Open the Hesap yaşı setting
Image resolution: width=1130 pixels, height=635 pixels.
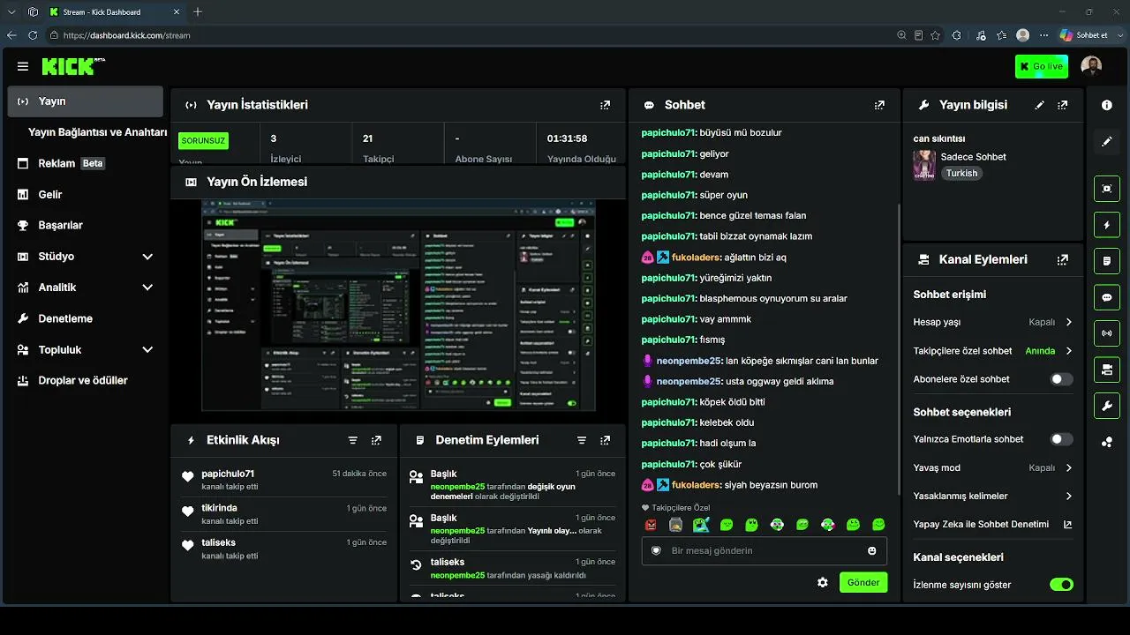[993, 323]
